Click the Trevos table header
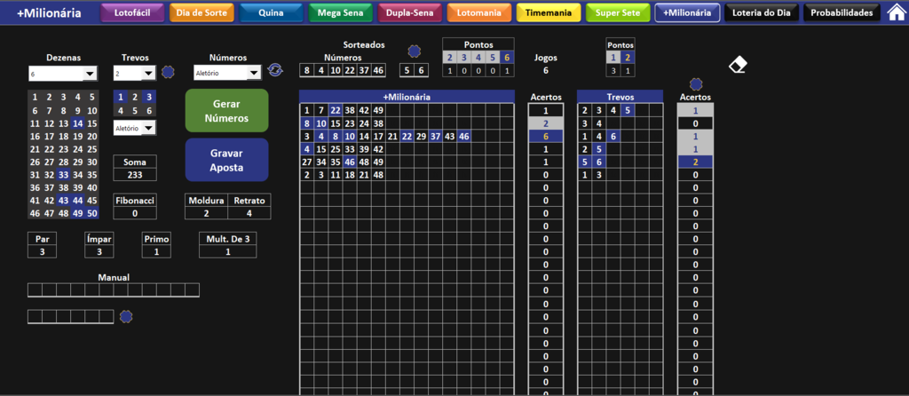This screenshot has height=396, width=909. point(620,97)
